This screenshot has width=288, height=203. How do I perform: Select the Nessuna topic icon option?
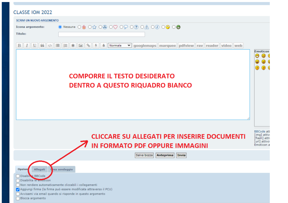(x=60, y=27)
